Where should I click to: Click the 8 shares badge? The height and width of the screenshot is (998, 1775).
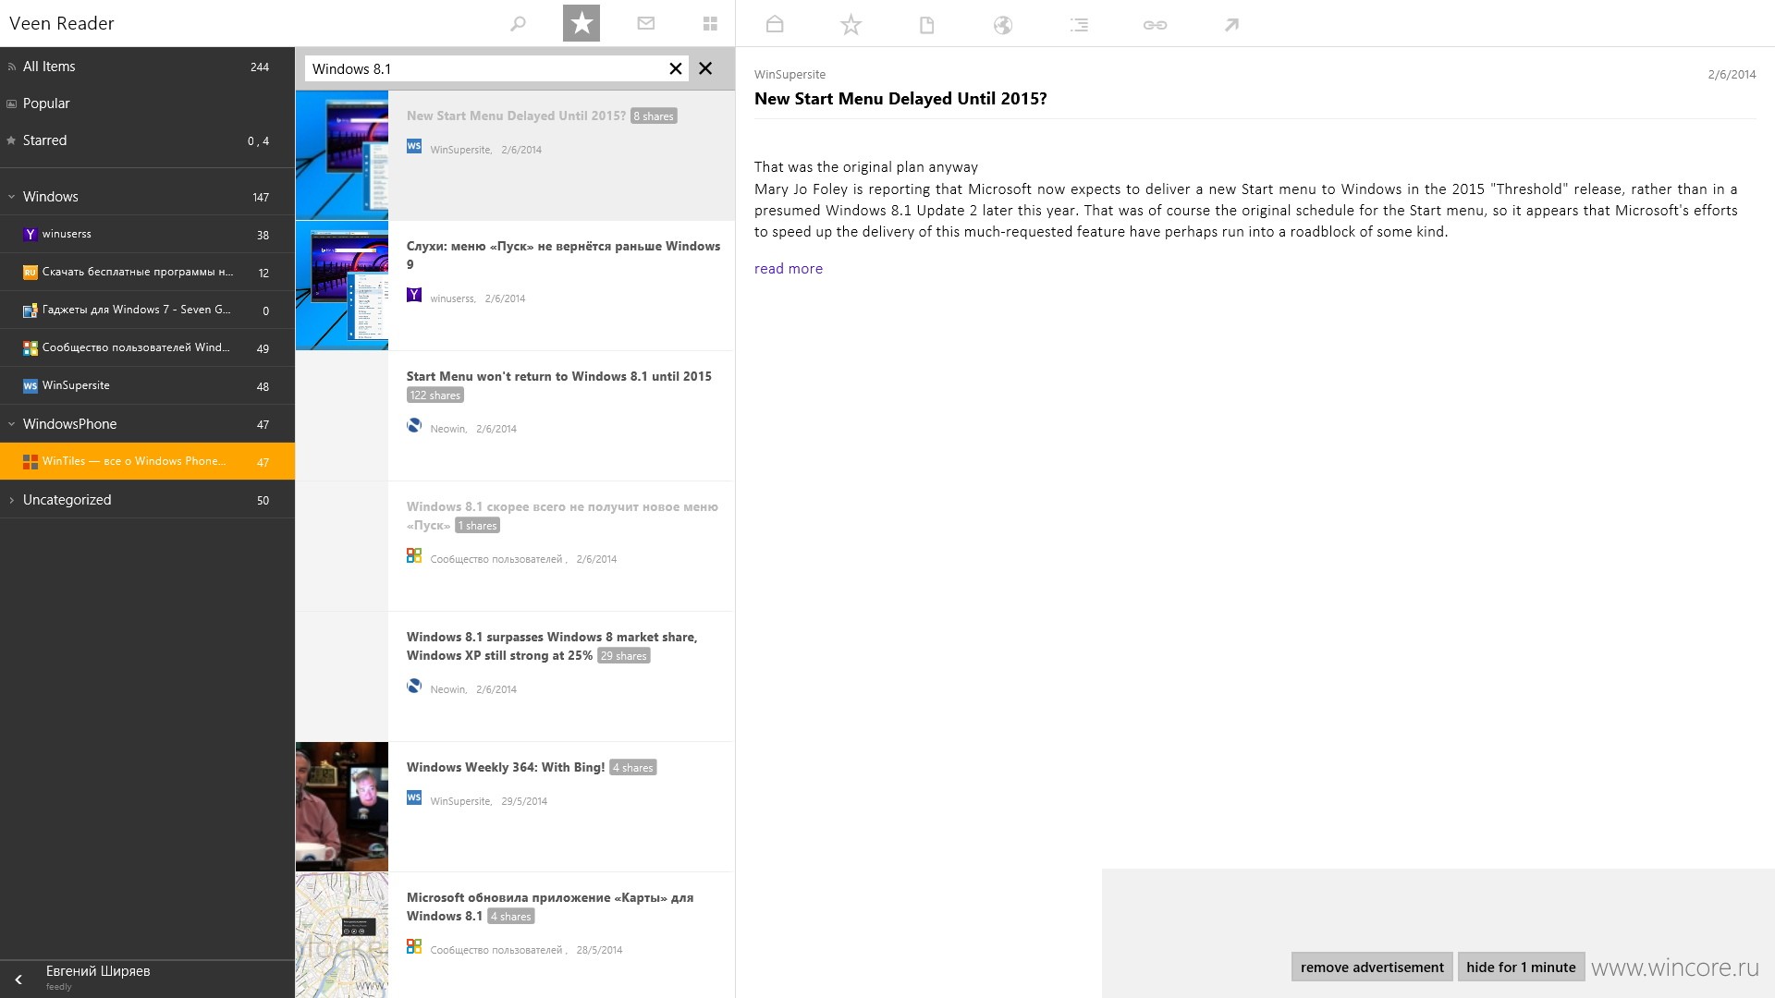tap(655, 116)
